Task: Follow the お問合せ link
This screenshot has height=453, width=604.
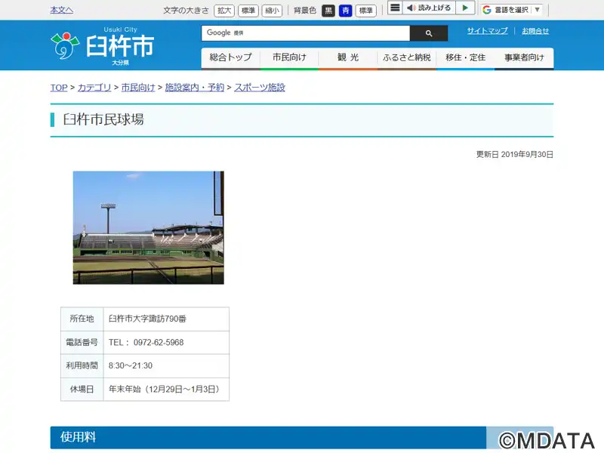Action: point(535,31)
